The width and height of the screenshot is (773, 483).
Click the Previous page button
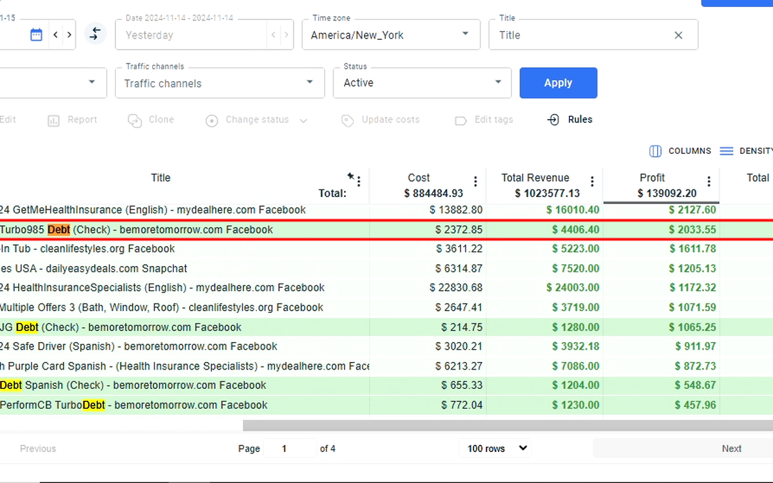38,448
